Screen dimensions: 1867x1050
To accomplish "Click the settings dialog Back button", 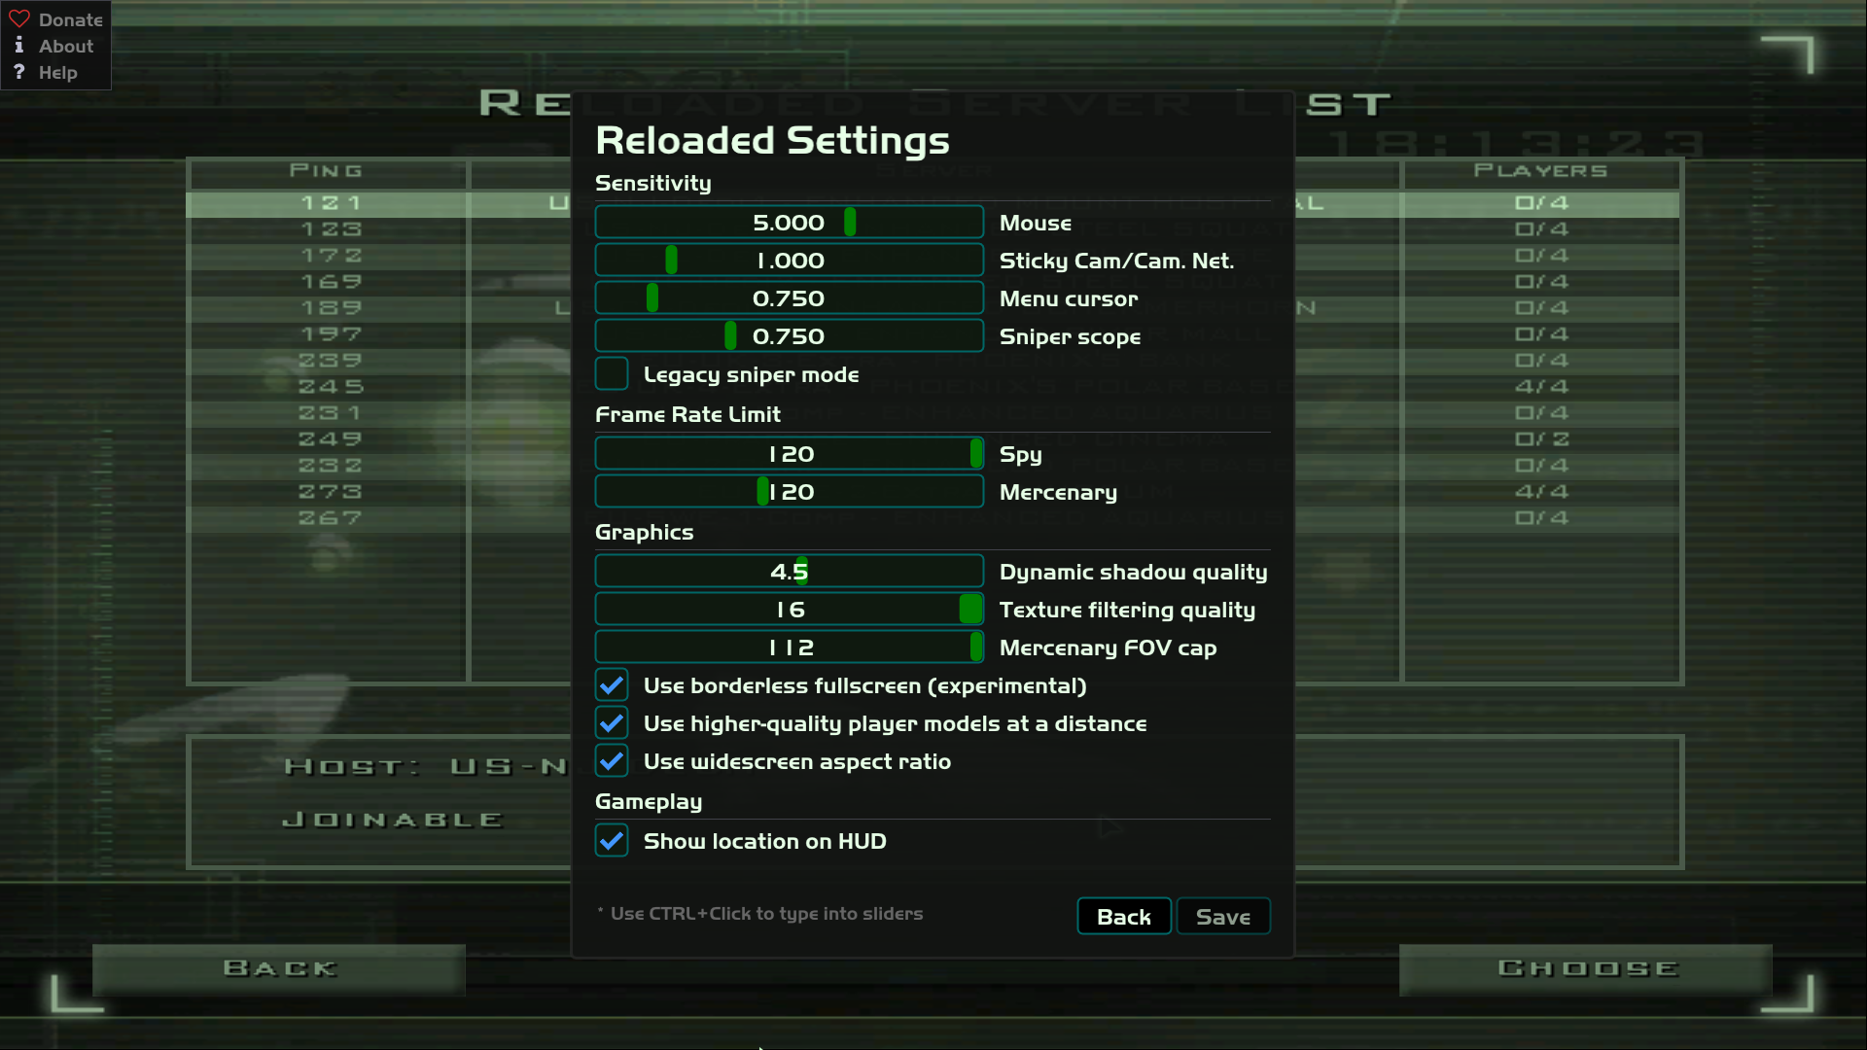I will pos(1124,917).
